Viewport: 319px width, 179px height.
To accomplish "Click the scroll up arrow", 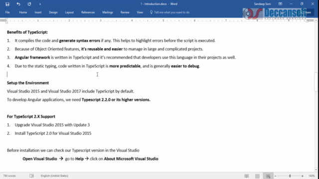I will (x=316, y=20).
